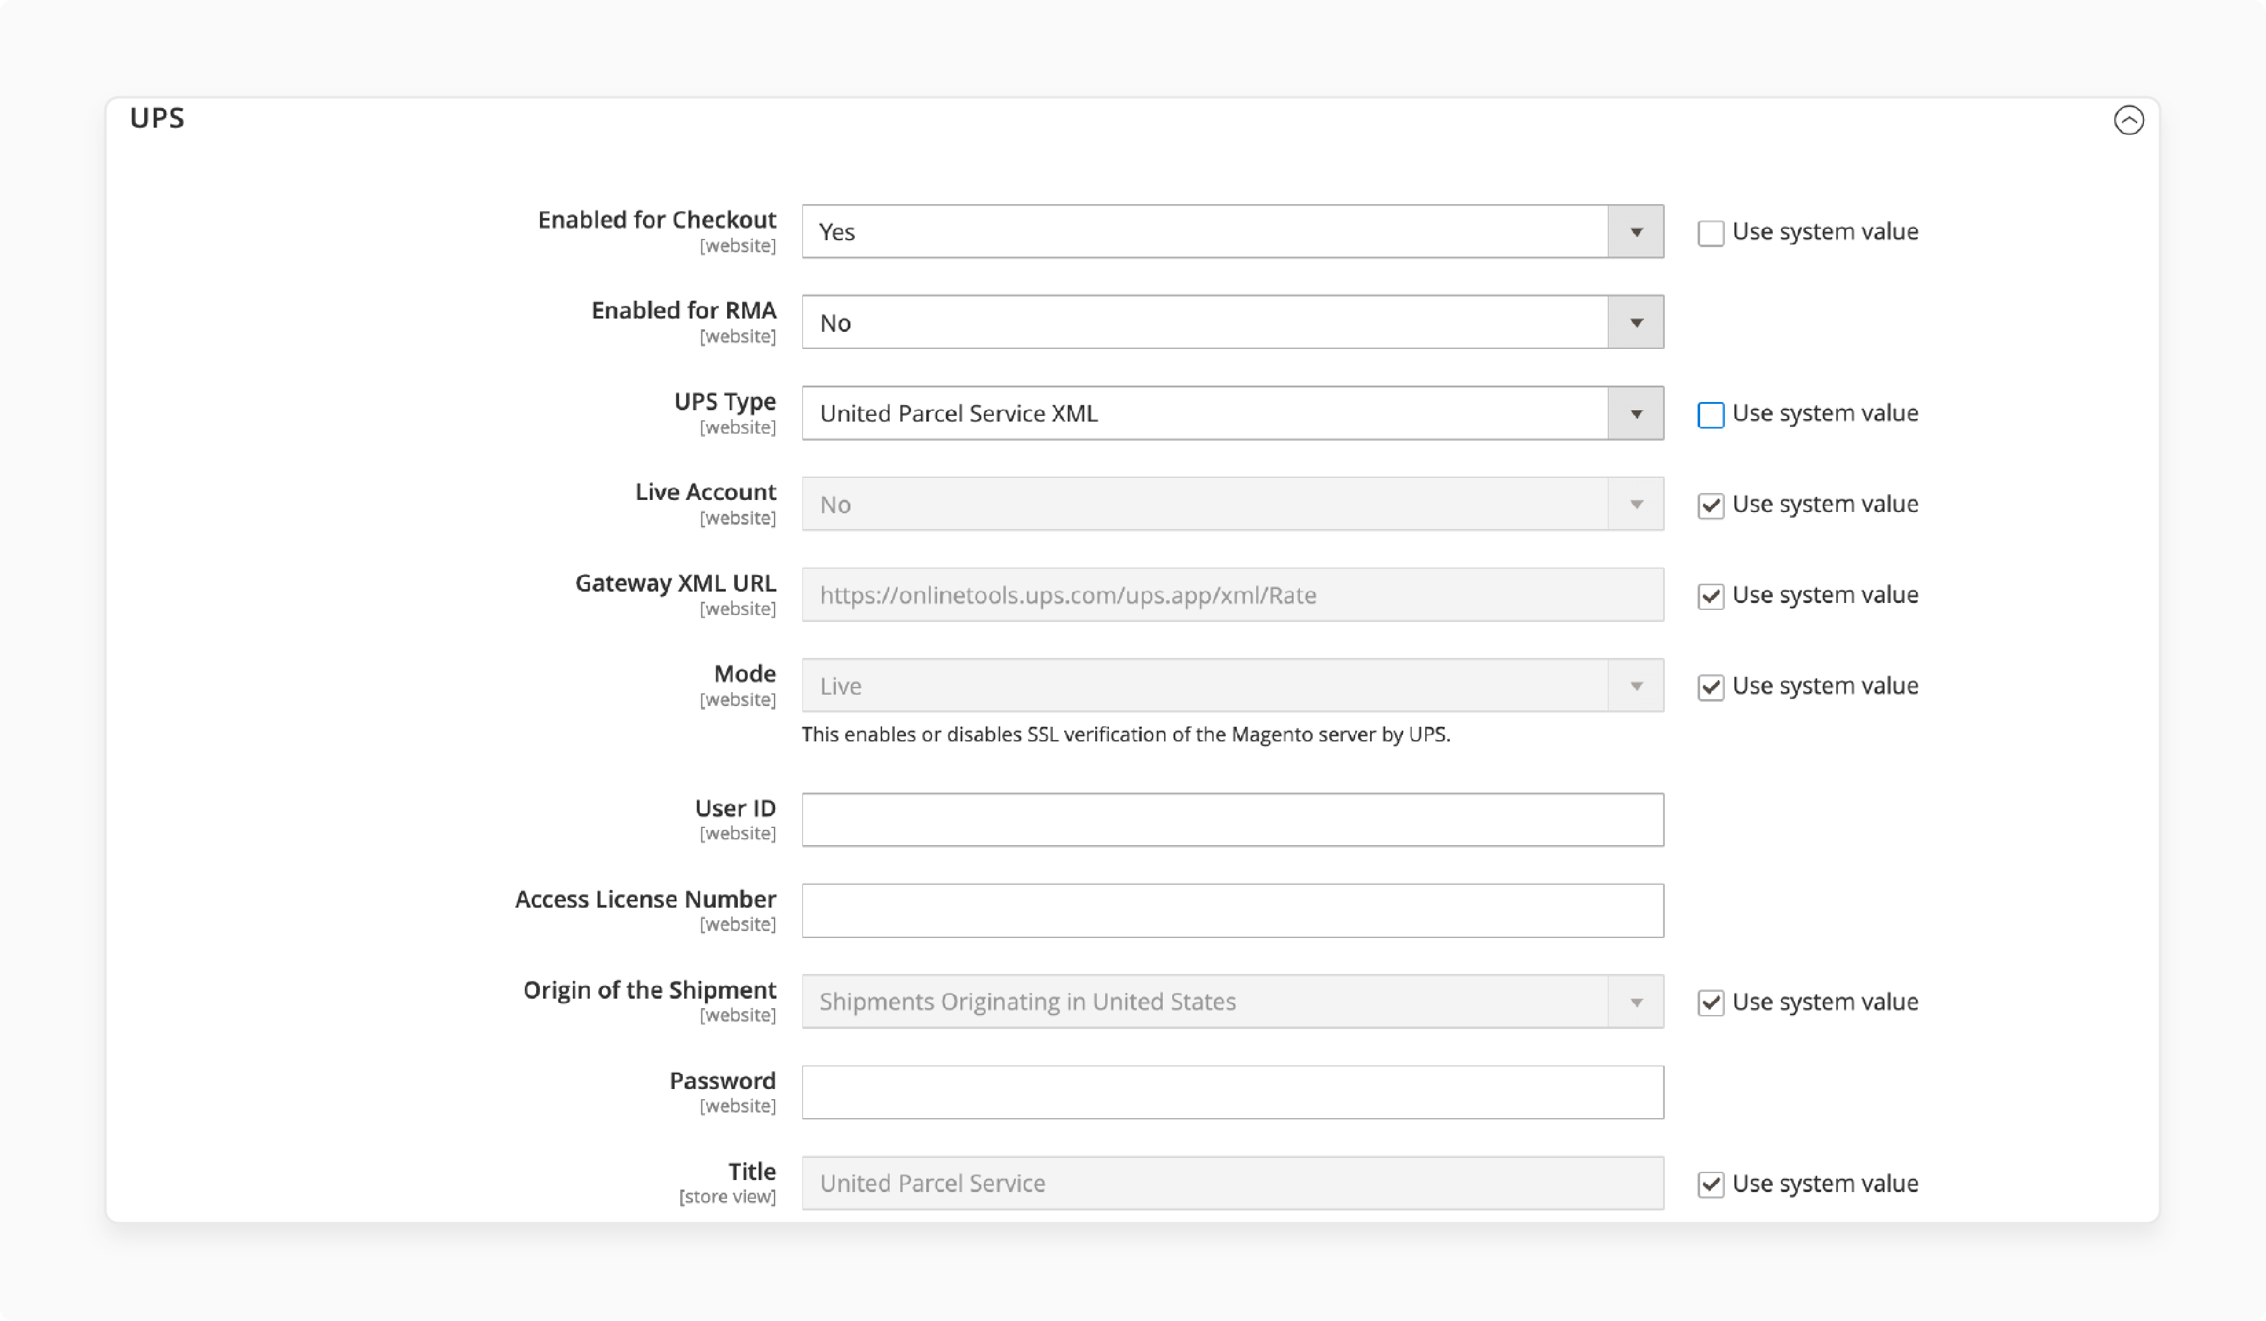Uncheck Use system value for Live Account
This screenshot has height=1321, width=2266.
click(1710, 505)
